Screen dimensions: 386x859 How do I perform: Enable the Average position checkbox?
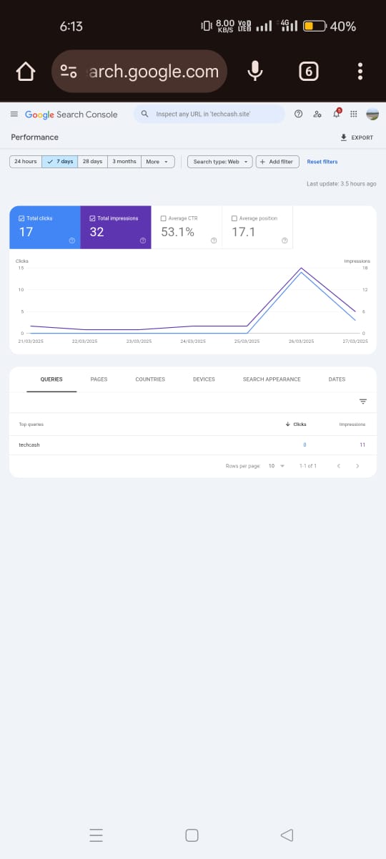pyautogui.click(x=234, y=218)
